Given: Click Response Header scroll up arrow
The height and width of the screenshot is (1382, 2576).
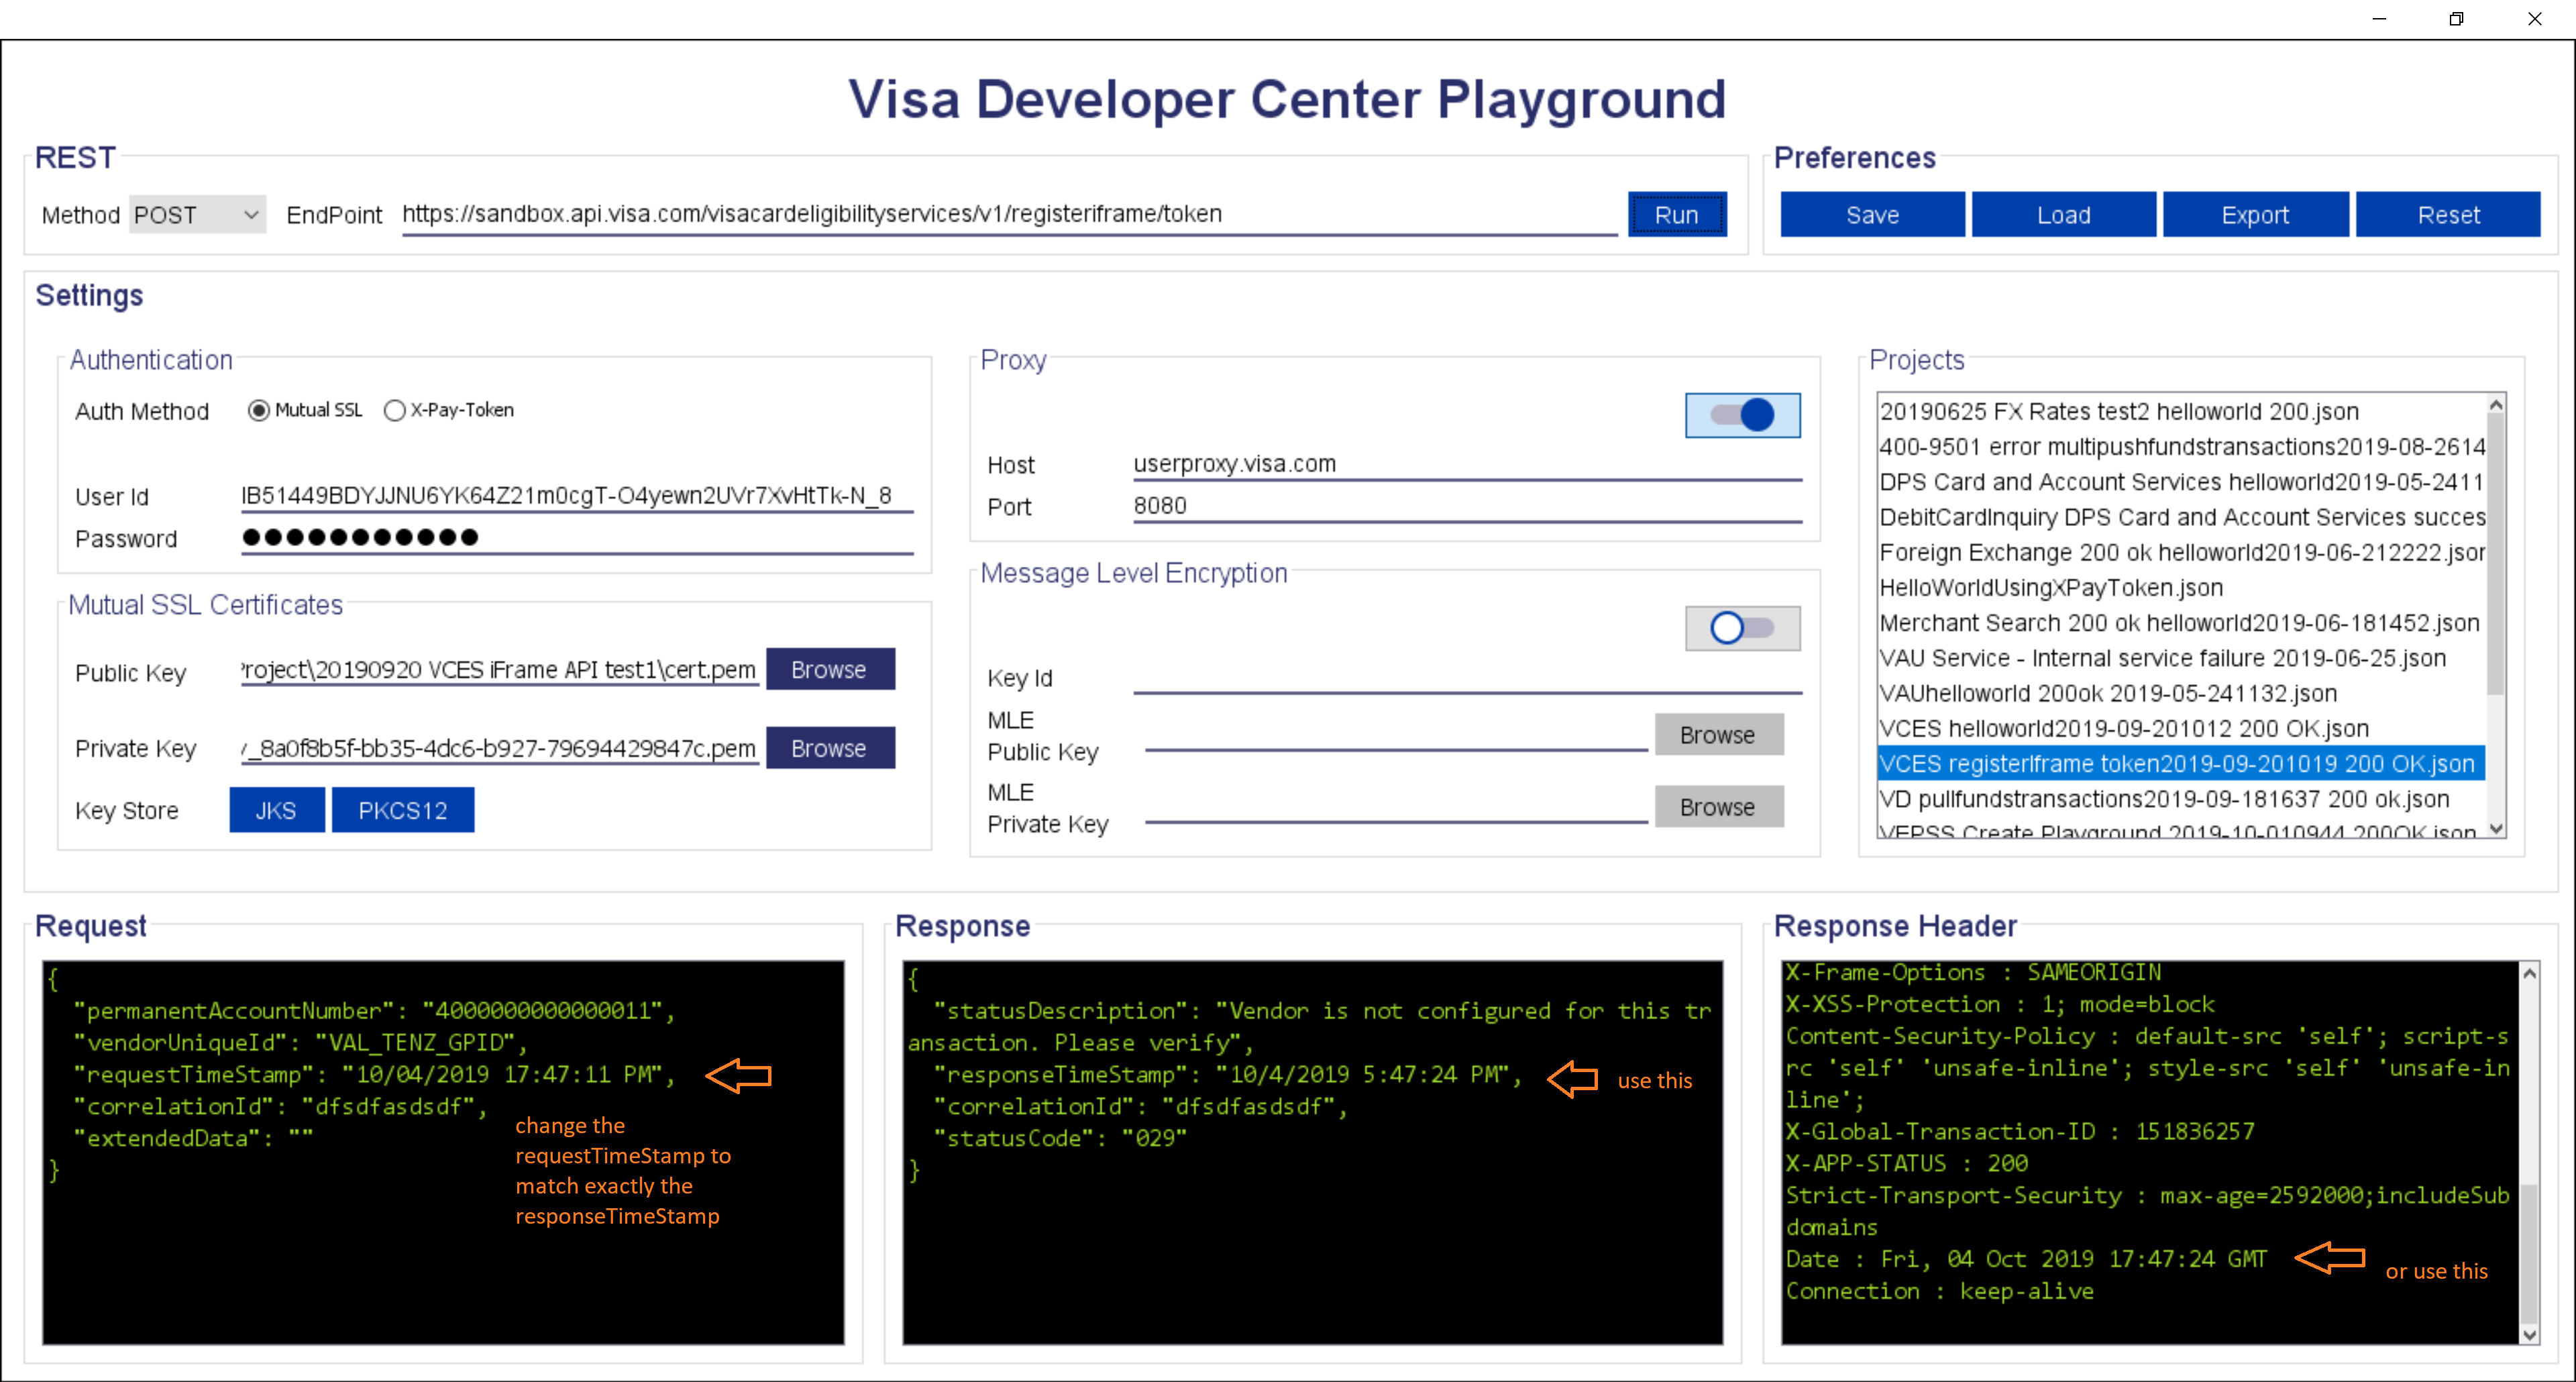Looking at the screenshot, I should 2529,972.
